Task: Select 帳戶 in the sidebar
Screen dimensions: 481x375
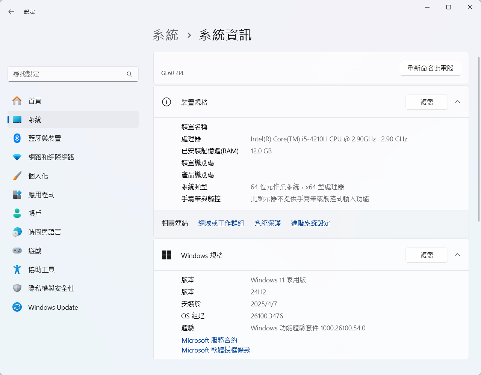Action: pyautogui.click(x=73, y=213)
